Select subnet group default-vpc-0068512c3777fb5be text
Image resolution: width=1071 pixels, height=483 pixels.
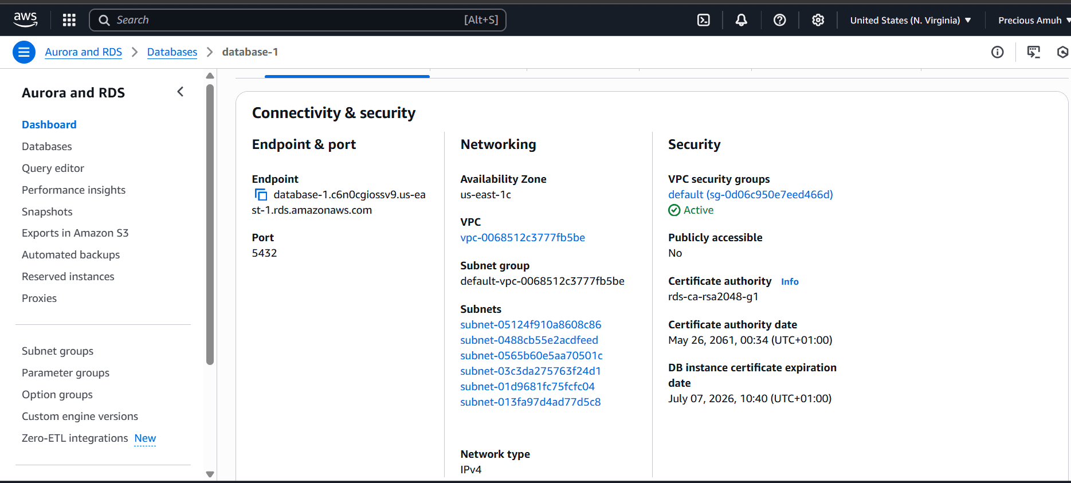coord(542,281)
